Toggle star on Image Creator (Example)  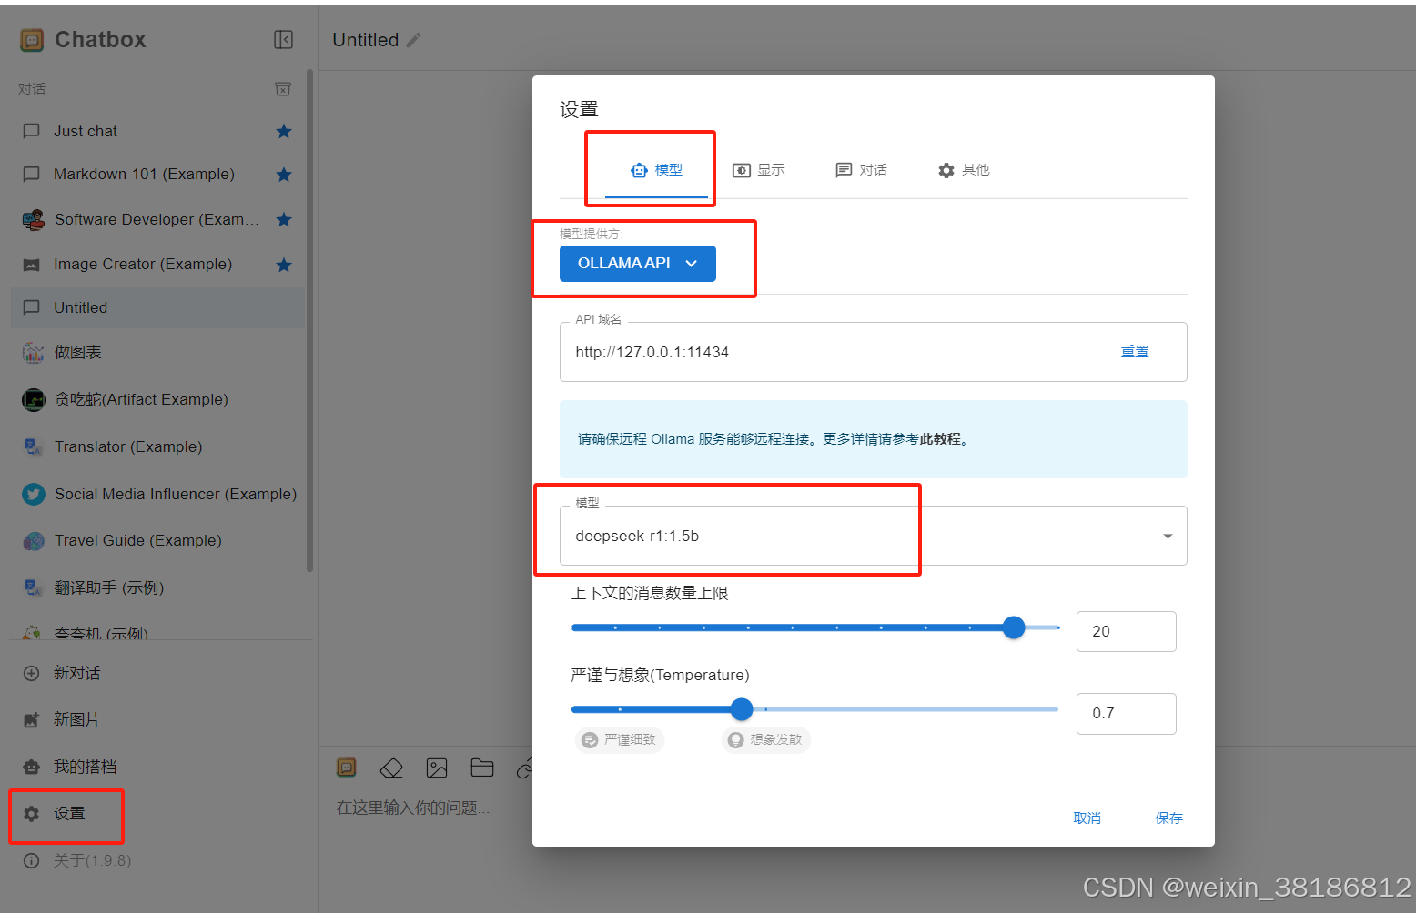tap(284, 265)
